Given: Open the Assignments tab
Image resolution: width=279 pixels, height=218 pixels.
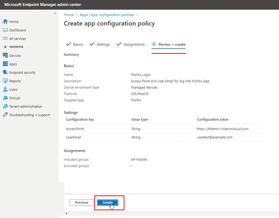Looking at the screenshot, I should click(x=134, y=44).
